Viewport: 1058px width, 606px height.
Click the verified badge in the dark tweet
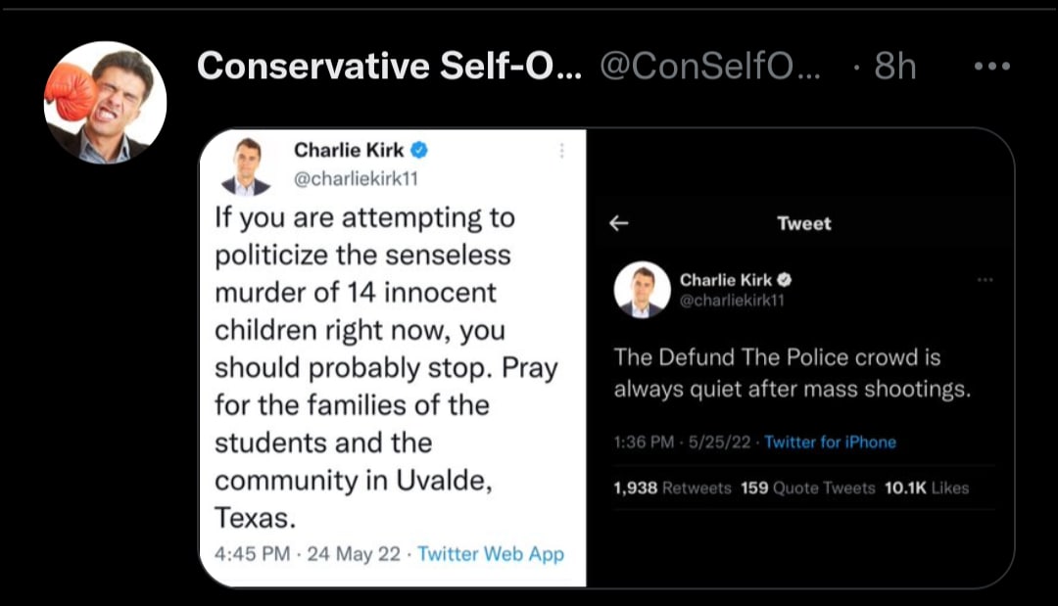click(x=784, y=280)
